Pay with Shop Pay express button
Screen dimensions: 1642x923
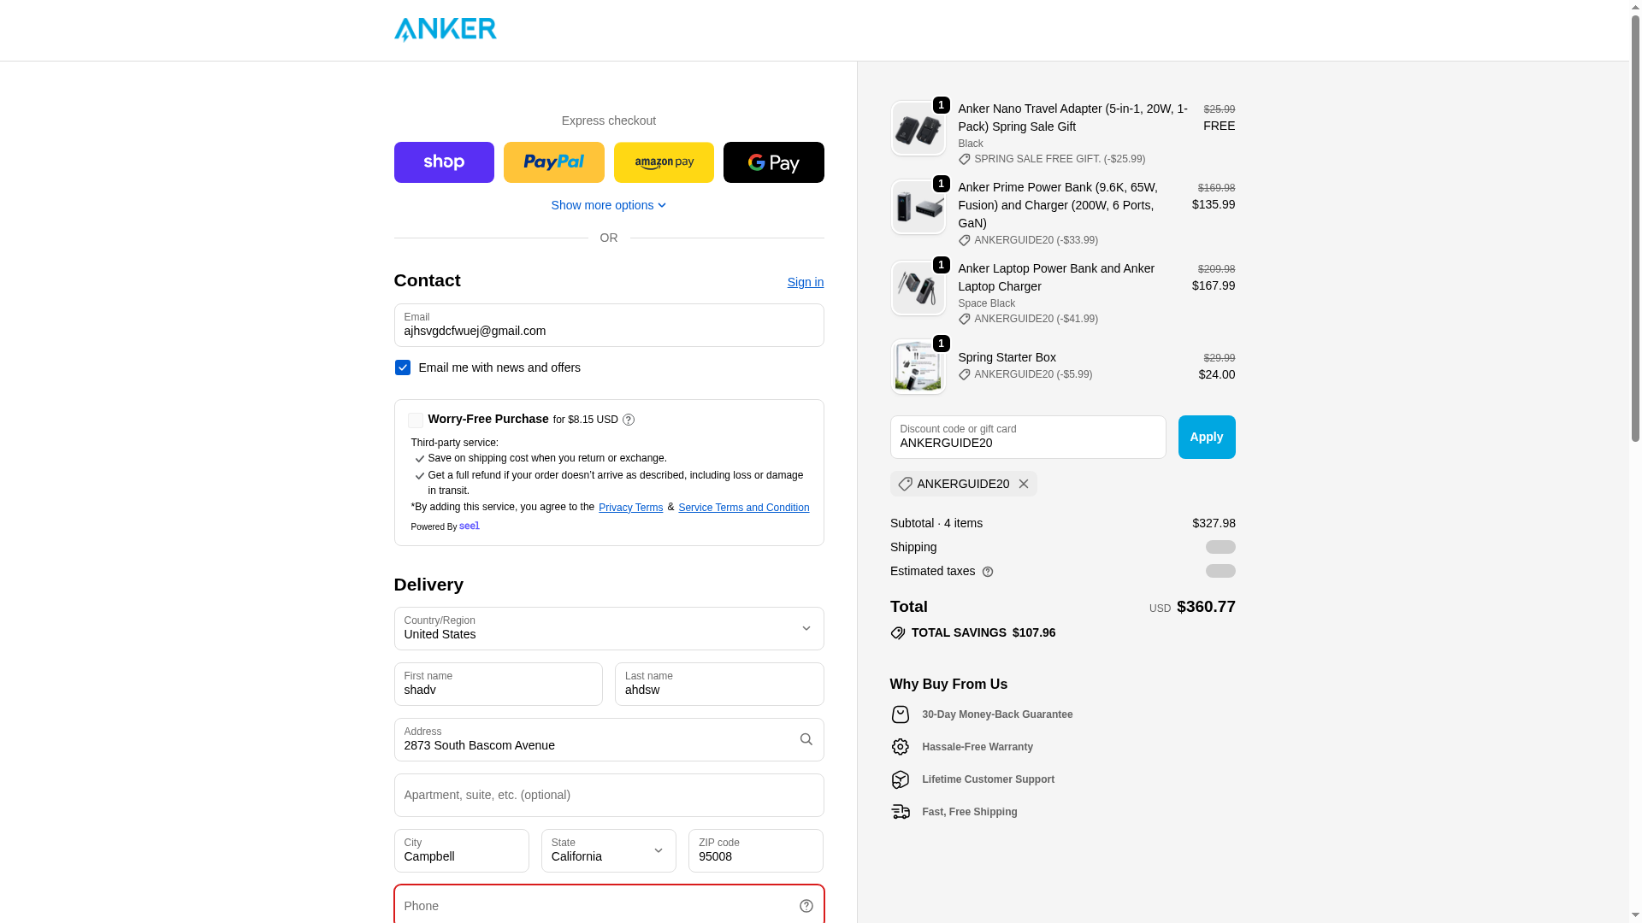click(x=444, y=162)
